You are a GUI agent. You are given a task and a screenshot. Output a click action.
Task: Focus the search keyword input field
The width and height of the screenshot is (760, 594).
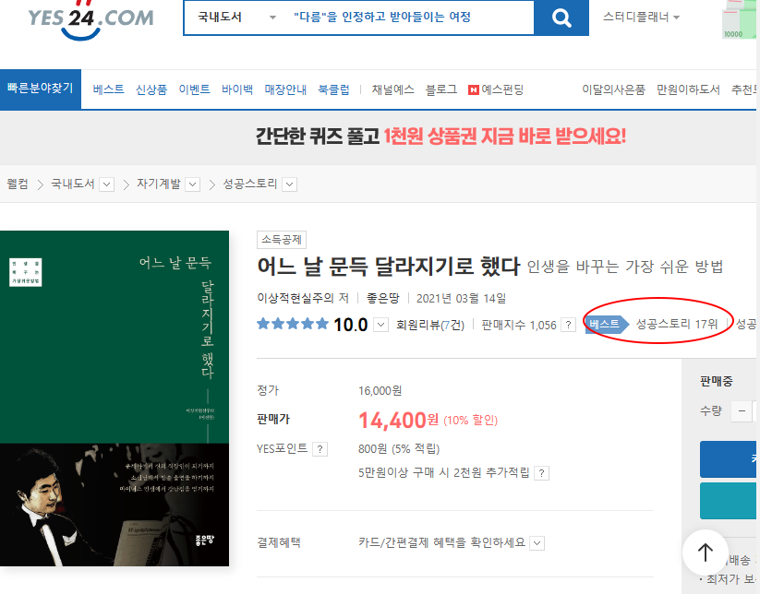point(410,18)
